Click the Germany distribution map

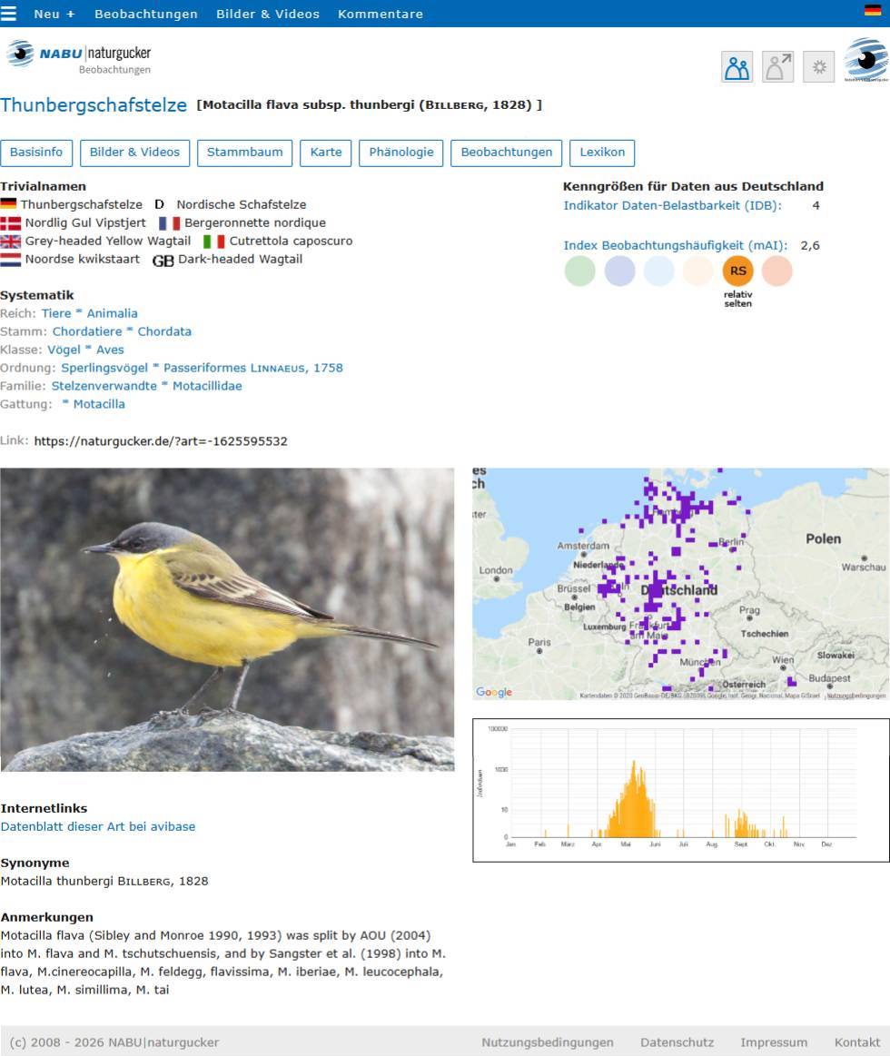(680, 584)
